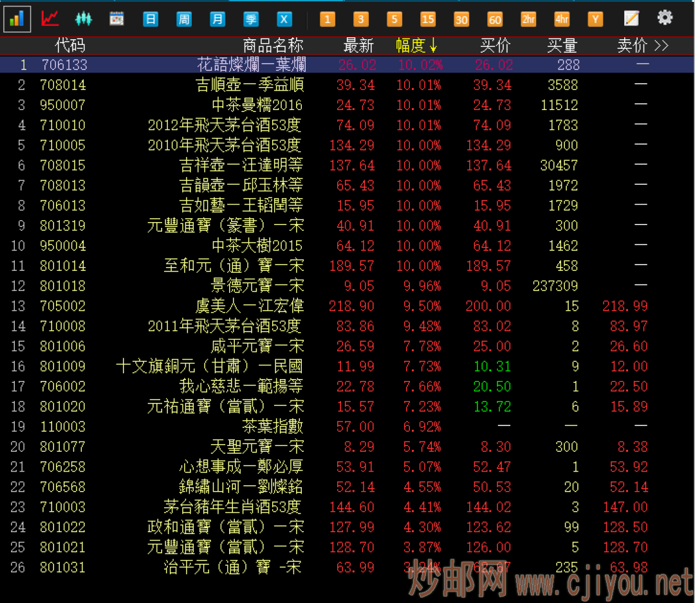Select the 1-minute interval icon
This screenshot has width=695, height=603.
click(x=328, y=19)
